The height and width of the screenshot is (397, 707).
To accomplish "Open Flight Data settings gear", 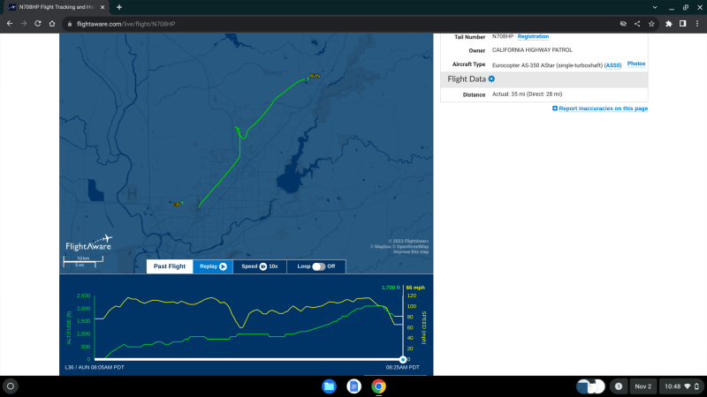I will [491, 79].
